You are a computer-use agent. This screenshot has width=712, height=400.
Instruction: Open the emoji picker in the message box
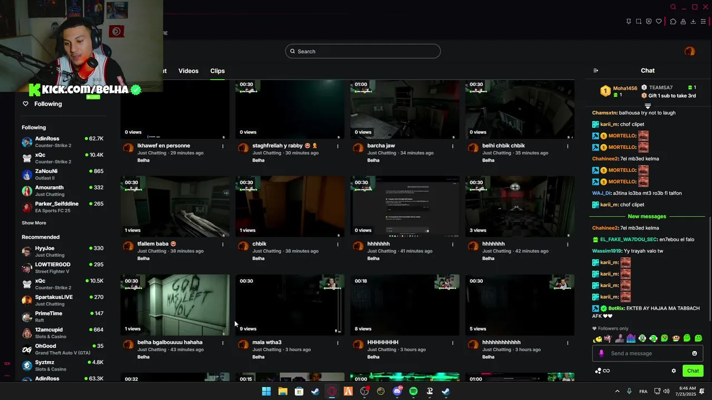[694, 353]
